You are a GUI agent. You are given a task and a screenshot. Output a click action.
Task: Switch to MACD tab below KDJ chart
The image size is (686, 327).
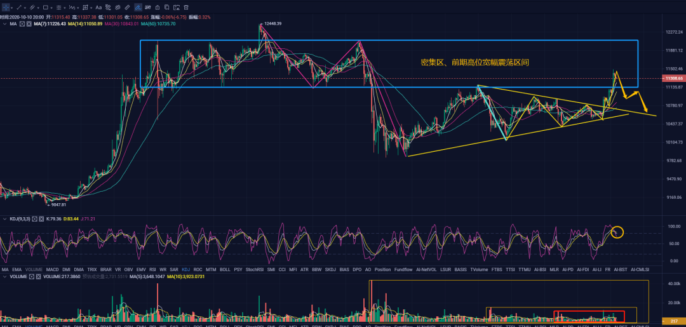tap(52, 270)
